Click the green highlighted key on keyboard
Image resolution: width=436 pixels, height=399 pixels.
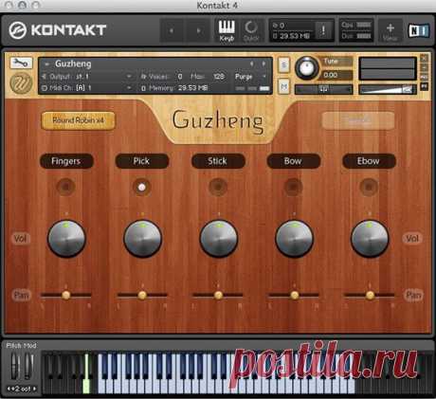[x=86, y=373]
